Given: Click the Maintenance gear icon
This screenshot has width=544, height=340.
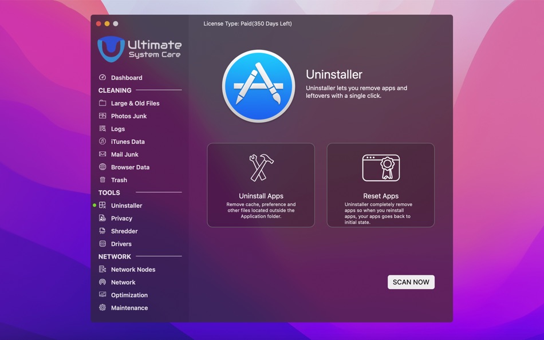Looking at the screenshot, I should [x=103, y=307].
